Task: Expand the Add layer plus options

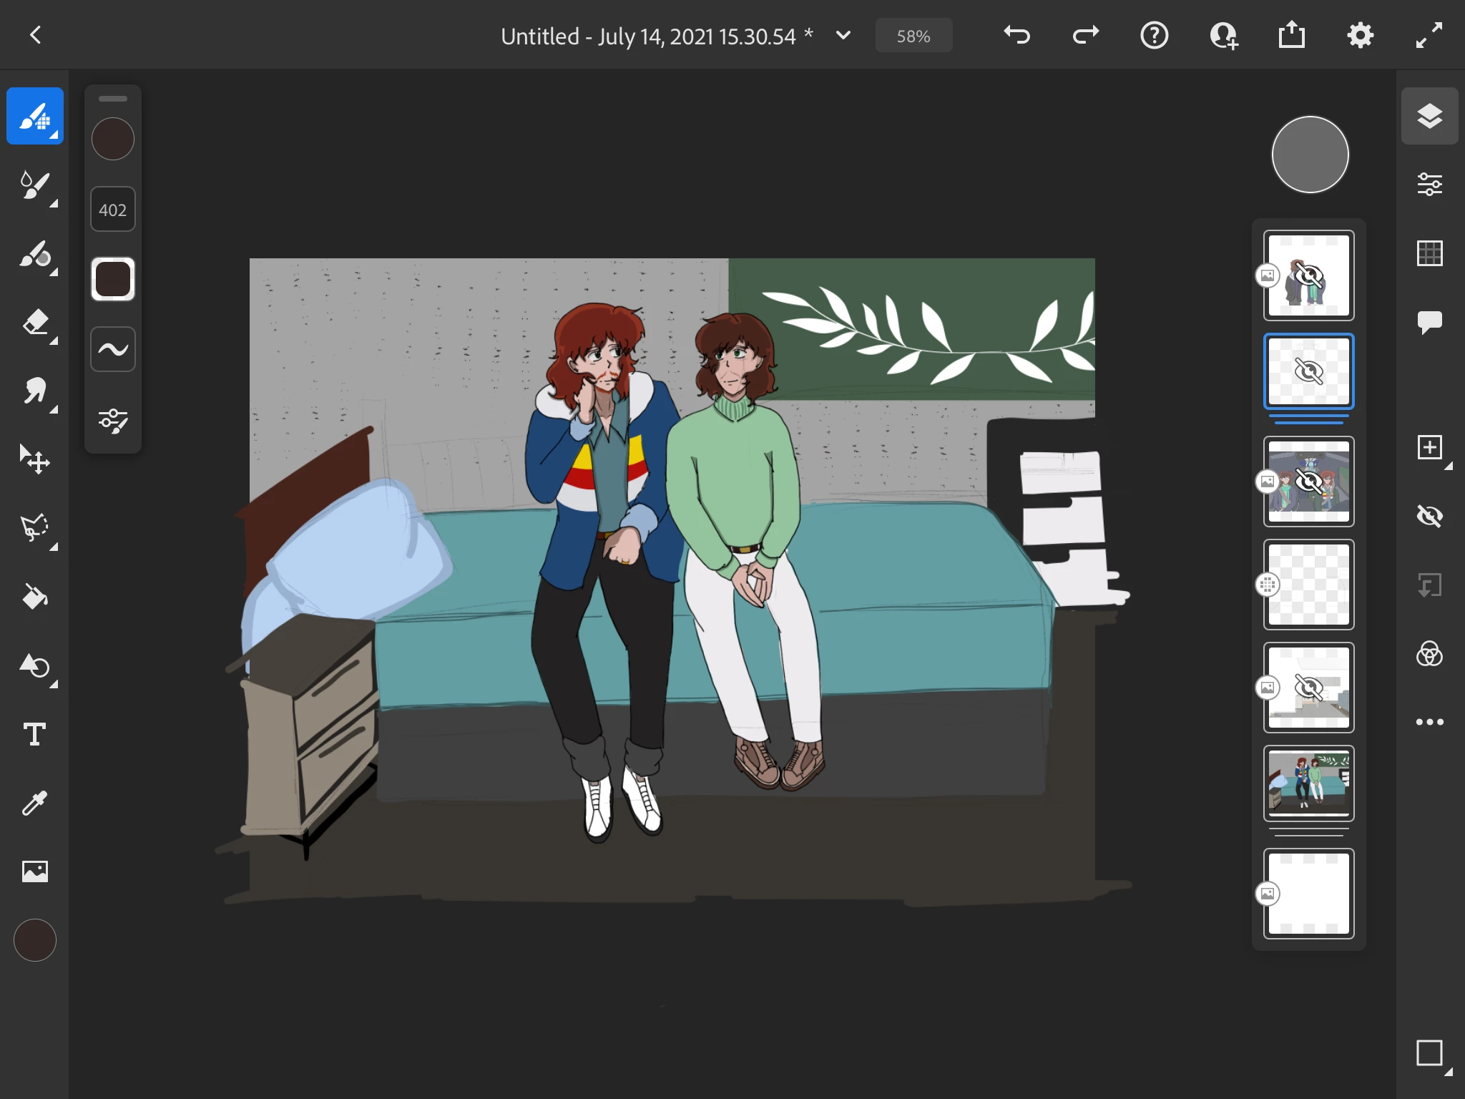Action: pyautogui.click(x=1429, y=448)
